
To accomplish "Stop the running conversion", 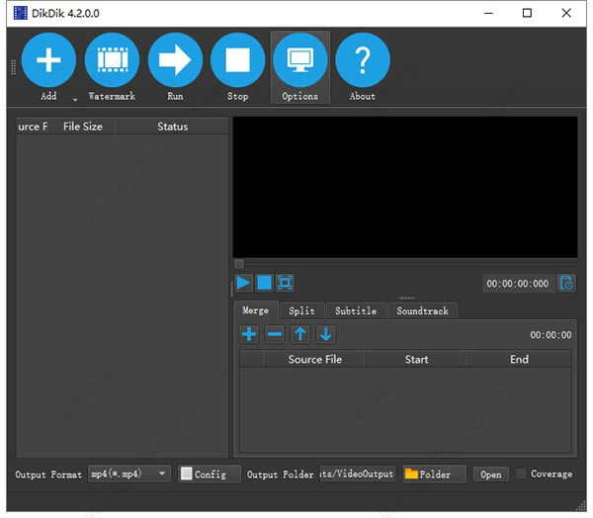I will click(x=237, y=60).
